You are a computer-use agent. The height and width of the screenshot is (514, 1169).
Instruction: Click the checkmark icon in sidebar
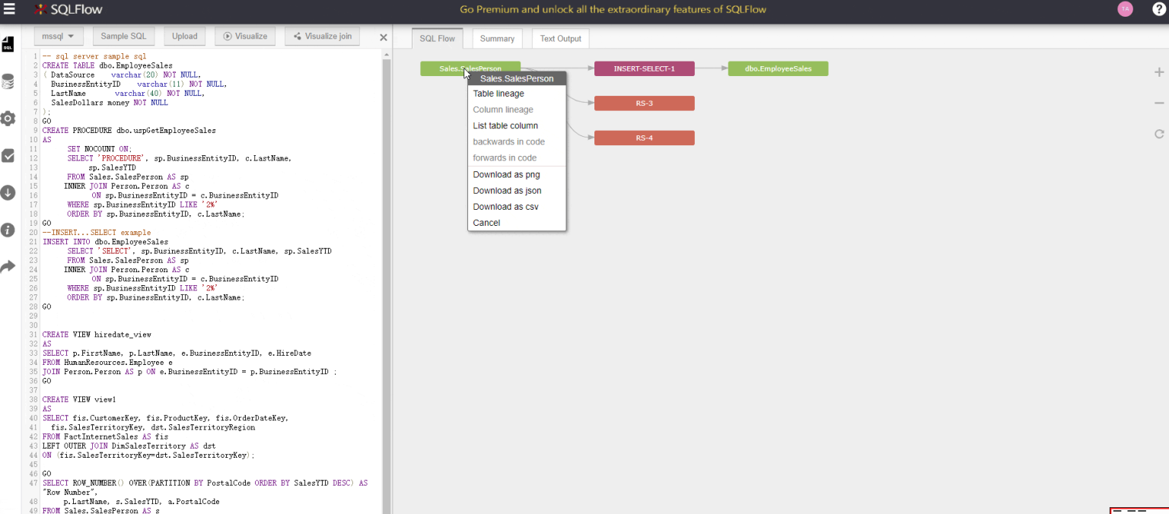[x=8, y=156]
